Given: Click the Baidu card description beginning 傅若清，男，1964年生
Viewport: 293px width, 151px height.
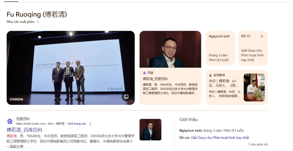Looking at the screenshot, I should [170, 89].
